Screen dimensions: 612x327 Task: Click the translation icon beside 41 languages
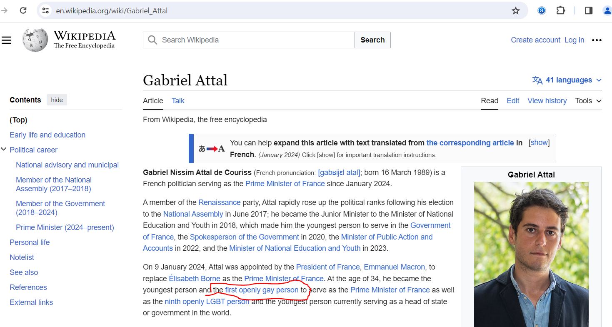(537, 80)
